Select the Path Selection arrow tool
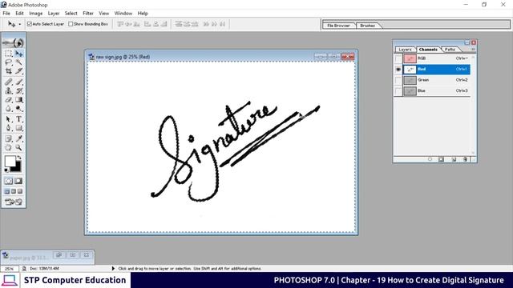The image size is (513, 288). [x=9, y=119]
